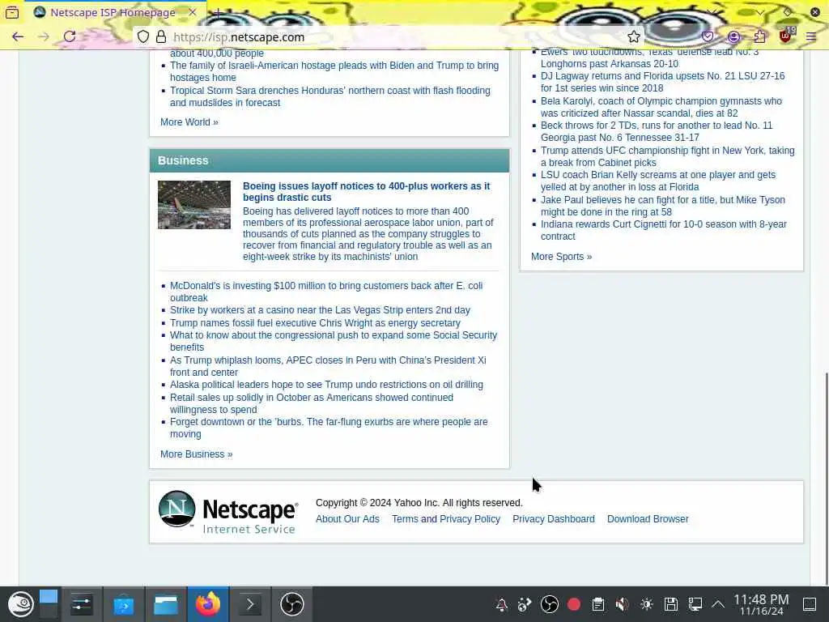
Task: Open the removable devices floppy tray icon
Action: click(x=671, y=604)
